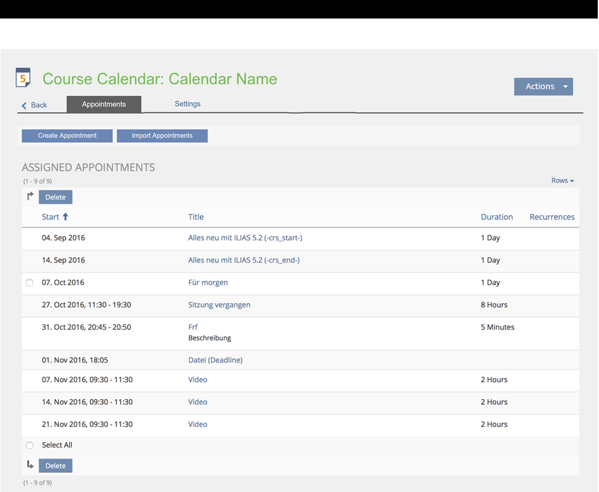Tick the checkbox for 07. Oct 2016
599x492 pixels.
pos(30,283)
